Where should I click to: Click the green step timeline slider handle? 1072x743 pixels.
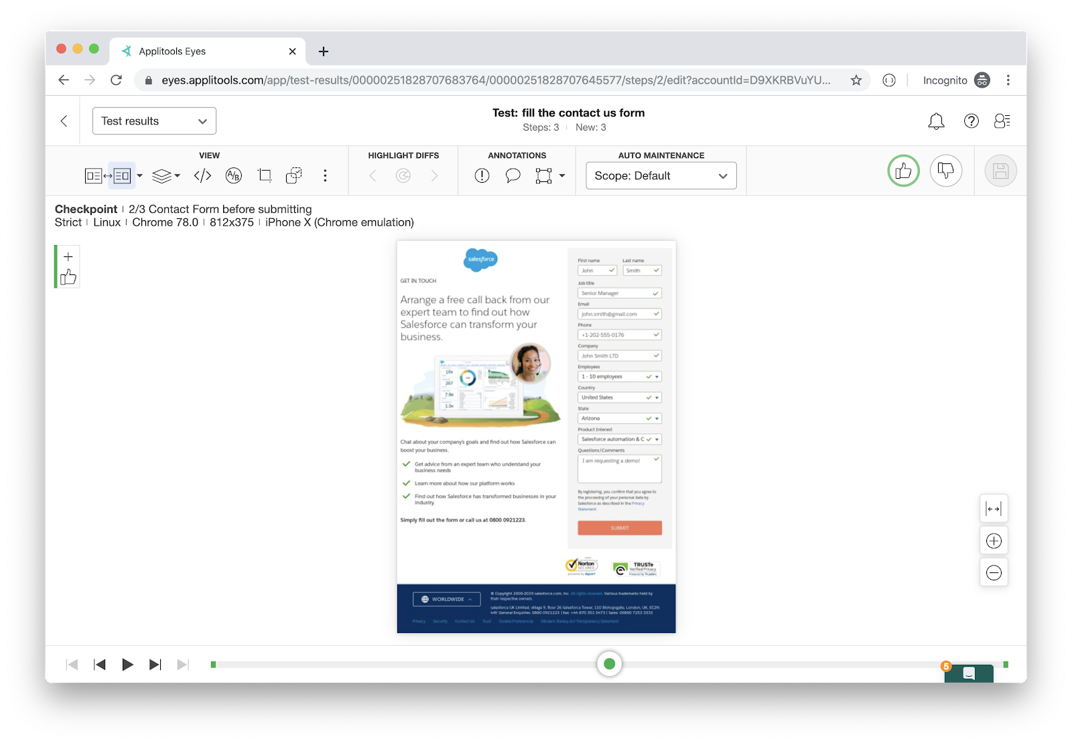tap(609, 664)
